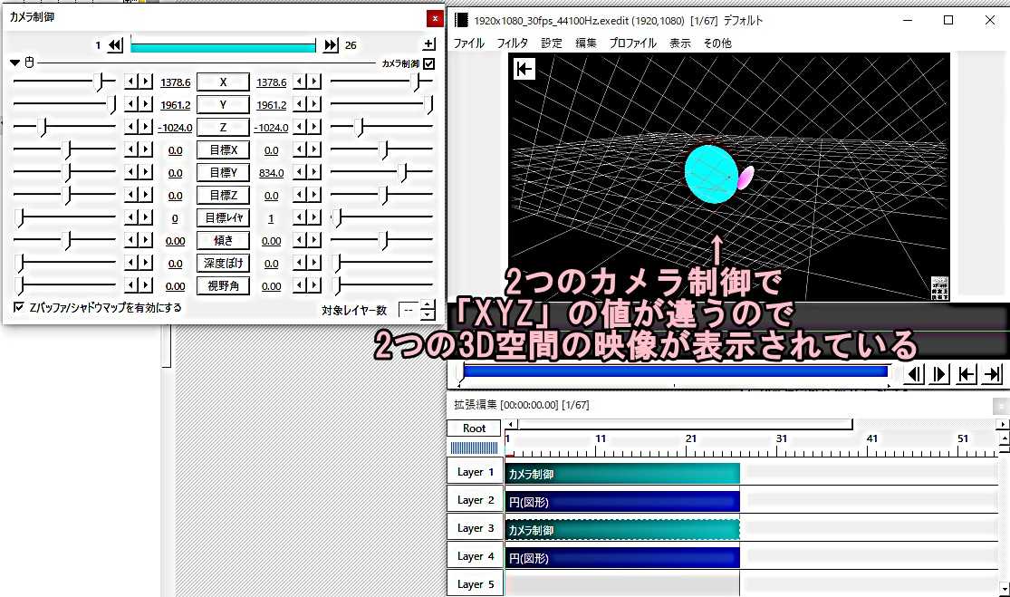
Task: Click the previous frame step button under the preview
Action: [914, 373]
